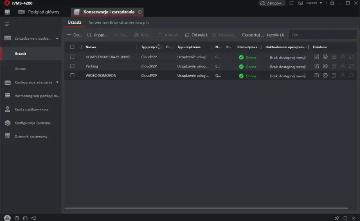Open device status icon for Parking row
The height and width of the screenshot is (221, 360).
click(334, 66)
